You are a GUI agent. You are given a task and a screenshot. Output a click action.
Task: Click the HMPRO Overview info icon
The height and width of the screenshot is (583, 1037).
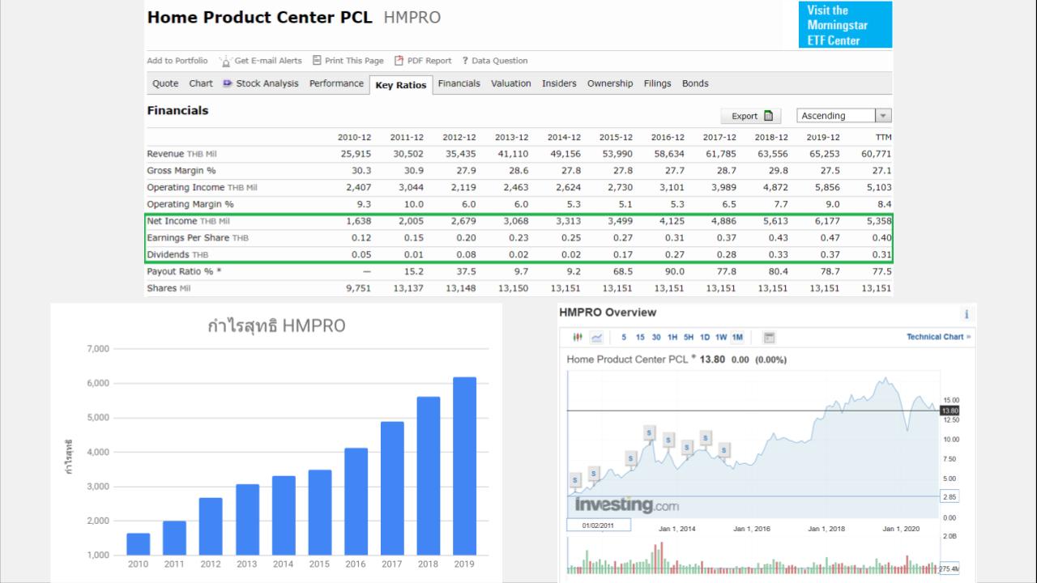(x=966, y=314)
